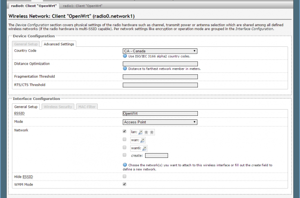
Task: Click the help icon under Country Code
Action: click(x=125, y=56)
